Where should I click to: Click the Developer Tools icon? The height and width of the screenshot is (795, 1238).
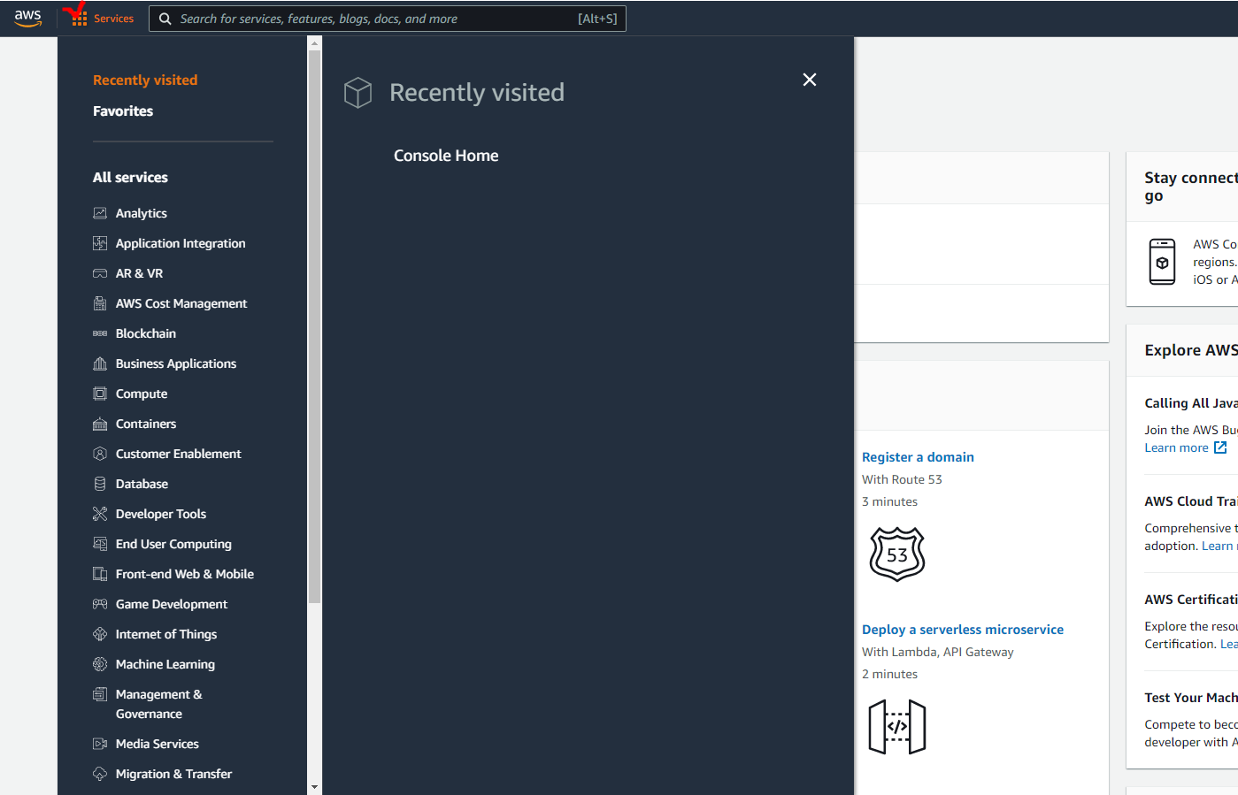coord(100,514)
